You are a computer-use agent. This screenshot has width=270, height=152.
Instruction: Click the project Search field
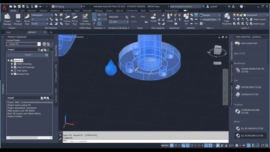27,55
